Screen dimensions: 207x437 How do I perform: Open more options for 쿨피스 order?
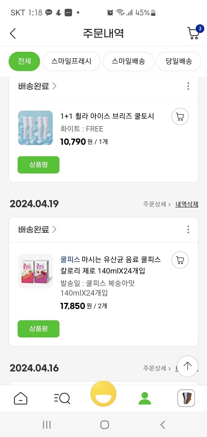pos(188,229)
